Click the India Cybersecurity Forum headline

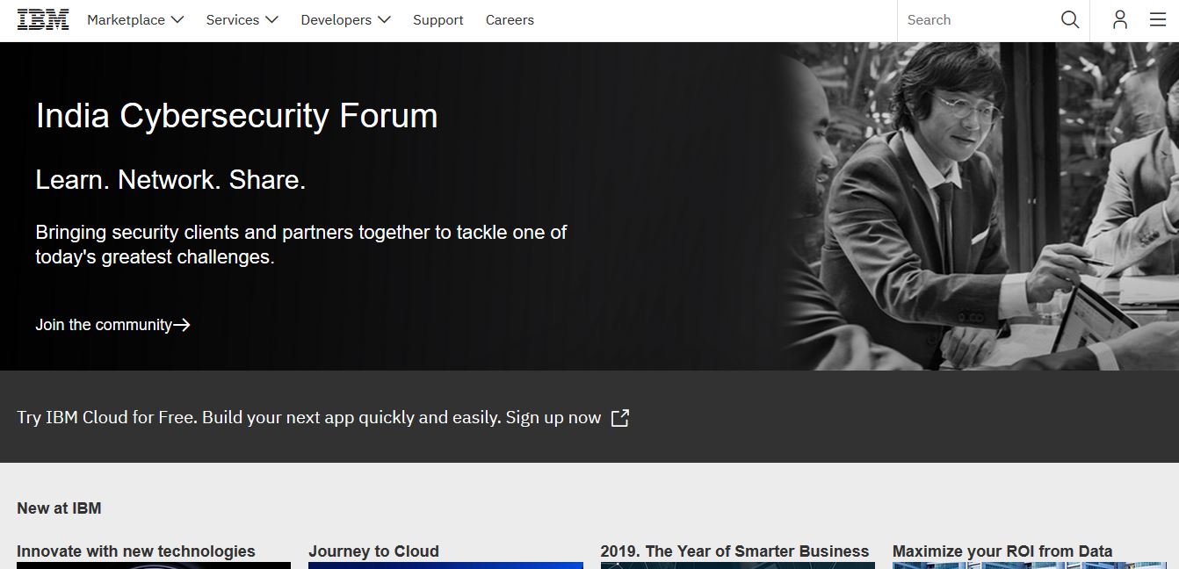click(x=236, y=116)
